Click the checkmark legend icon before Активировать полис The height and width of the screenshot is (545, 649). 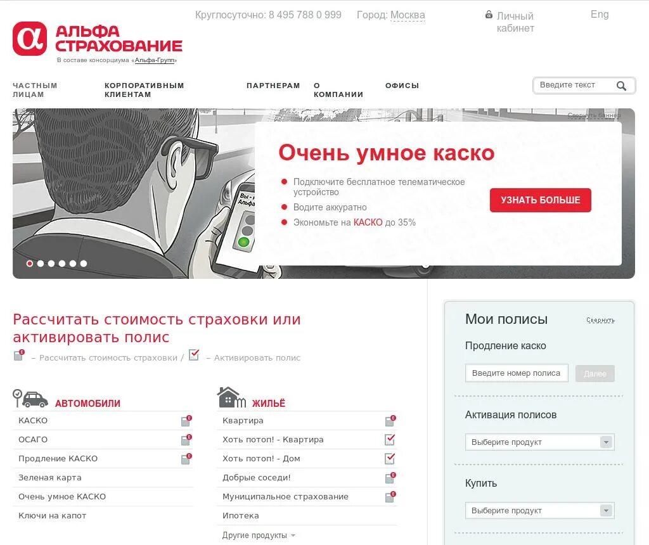[194, 355]
